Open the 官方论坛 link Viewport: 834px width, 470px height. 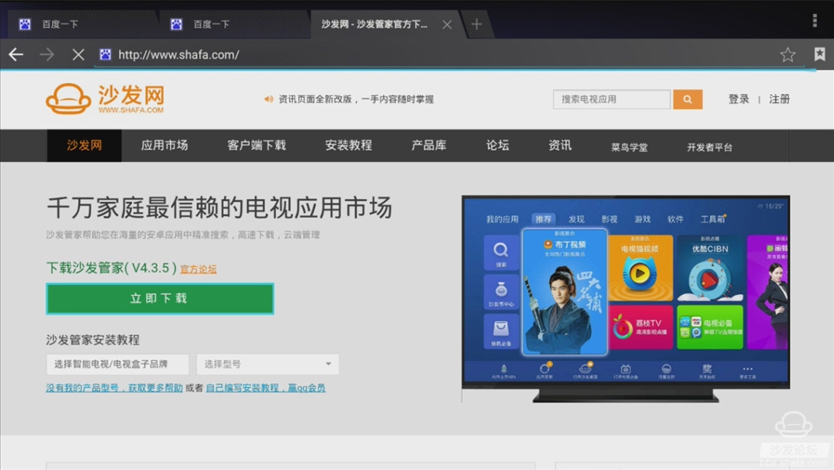[x=199, y=269]
